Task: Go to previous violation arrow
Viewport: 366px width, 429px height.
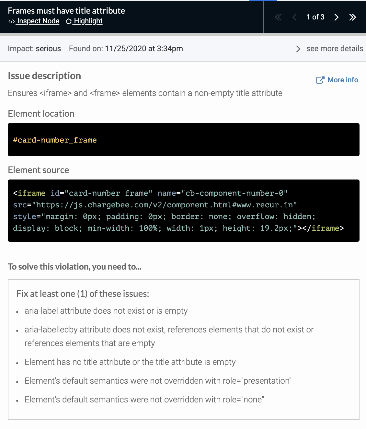Action: [294, 17]
